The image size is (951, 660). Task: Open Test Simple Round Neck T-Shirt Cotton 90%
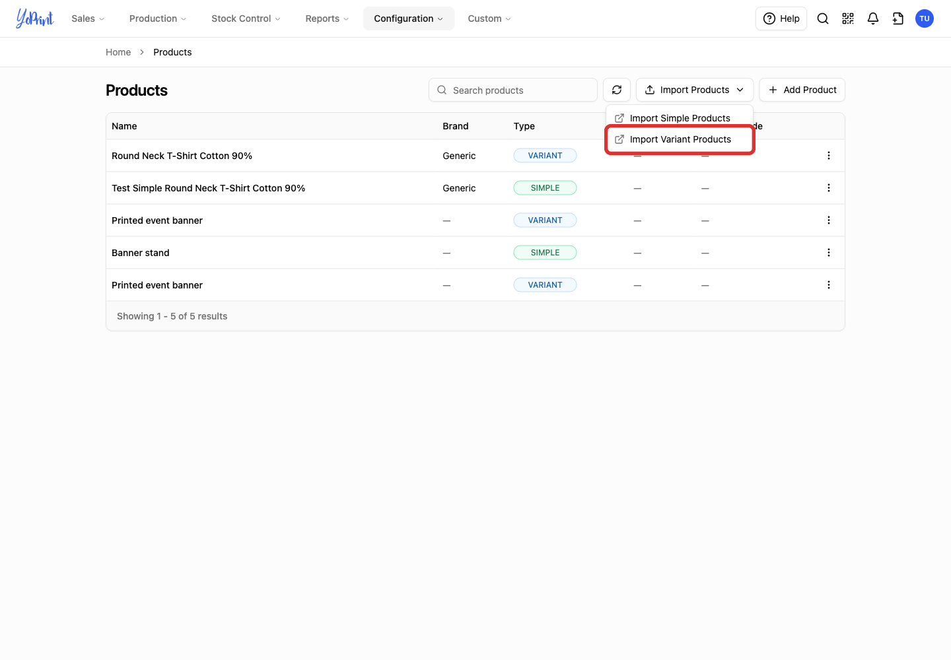coord(208,188)
